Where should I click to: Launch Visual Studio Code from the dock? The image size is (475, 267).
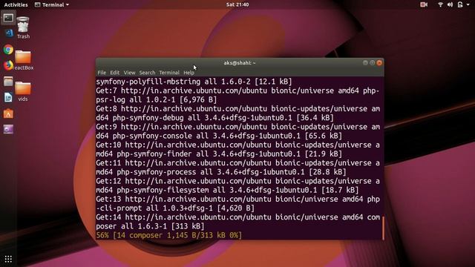pyautogui.click(x=8, y=33)
